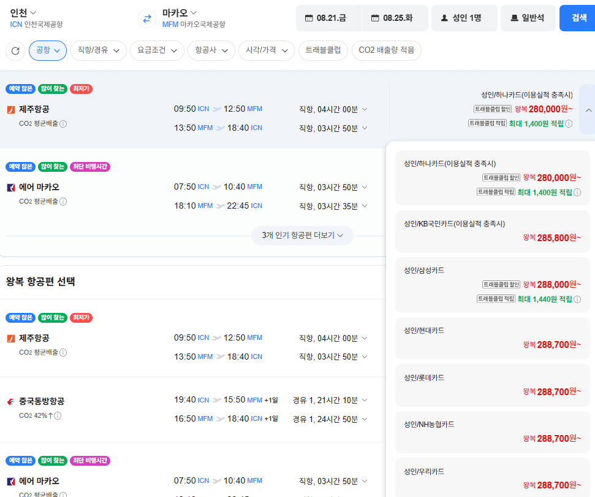Change passenger count 성인 1명
595x497 pixels.
[x=464, y=18]
